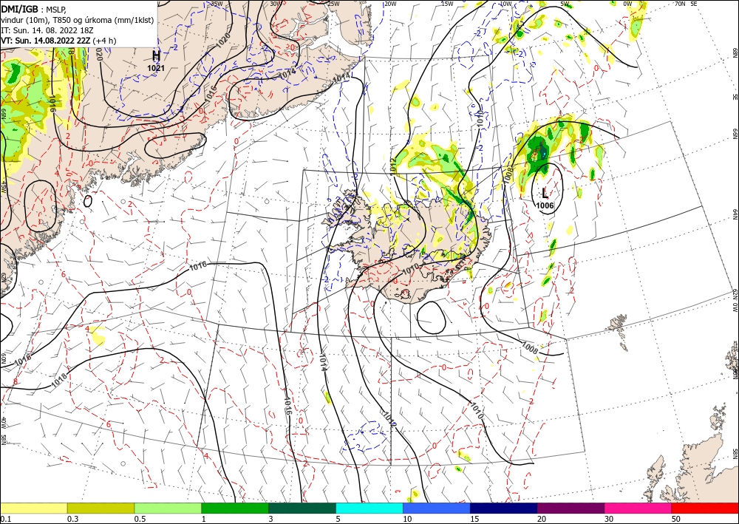Click the '0.5' value under the legend

pyautogui.click(x=140, y=519)
